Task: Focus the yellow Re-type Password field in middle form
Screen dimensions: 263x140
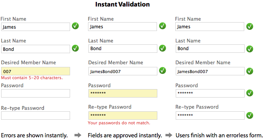Action: (x=123, y=116)
